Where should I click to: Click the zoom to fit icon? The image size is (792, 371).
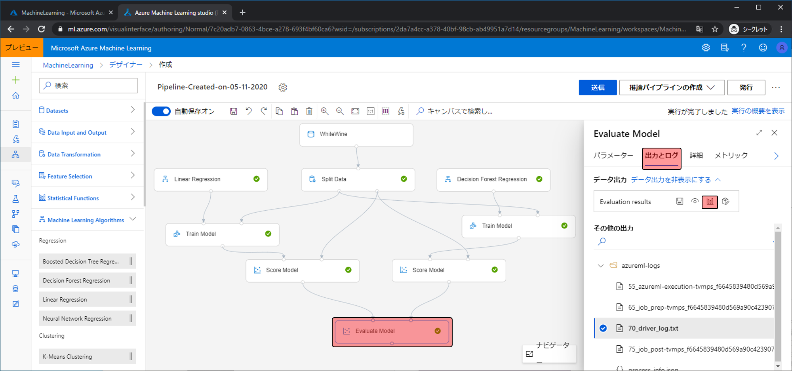click(x=355, y=111)
